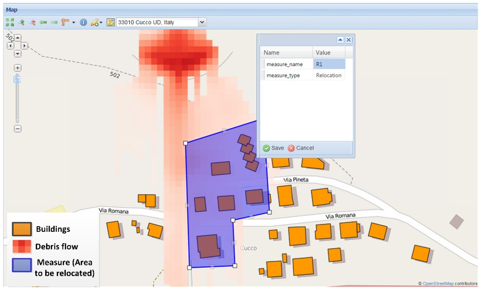Open dropdown arrow next to pencil tool

coord(101,23)
